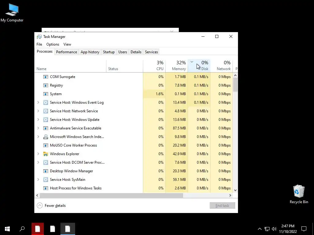Click the Task Manager title bar icon
314x235 pixels.
39,37
